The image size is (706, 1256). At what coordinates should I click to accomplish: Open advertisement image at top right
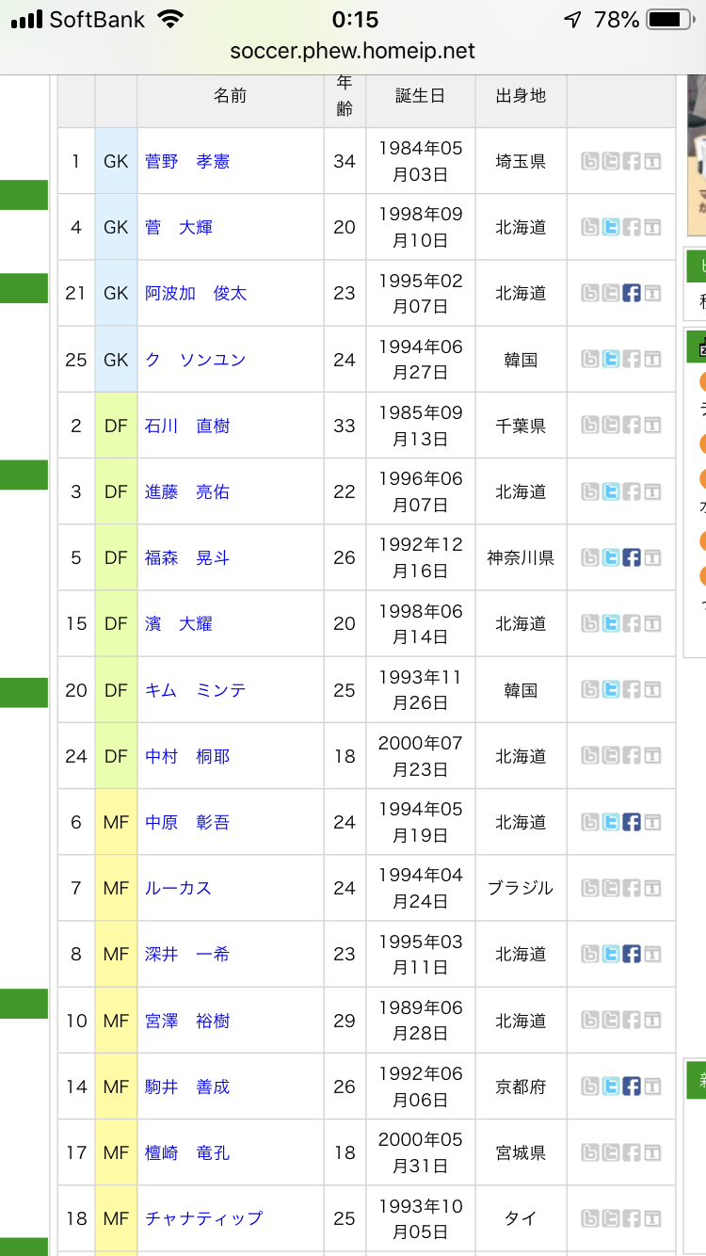(697, 155)
